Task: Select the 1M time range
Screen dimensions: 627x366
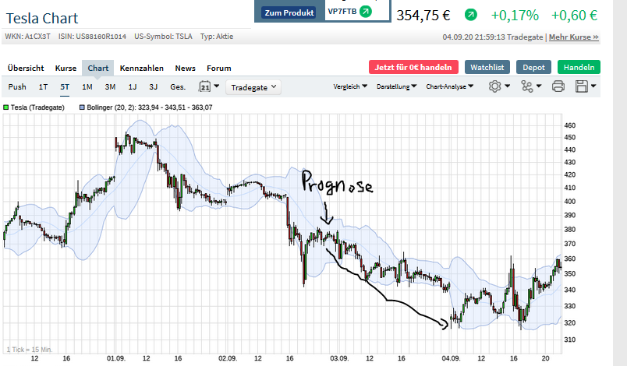Action: [87, 86]
